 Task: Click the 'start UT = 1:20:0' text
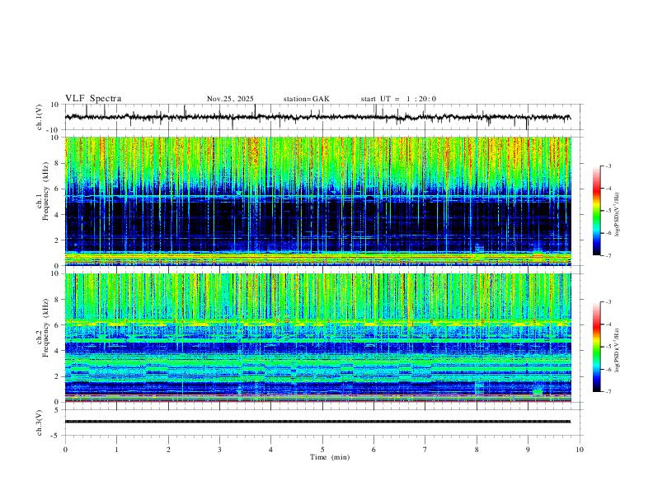tap(398, 99)
